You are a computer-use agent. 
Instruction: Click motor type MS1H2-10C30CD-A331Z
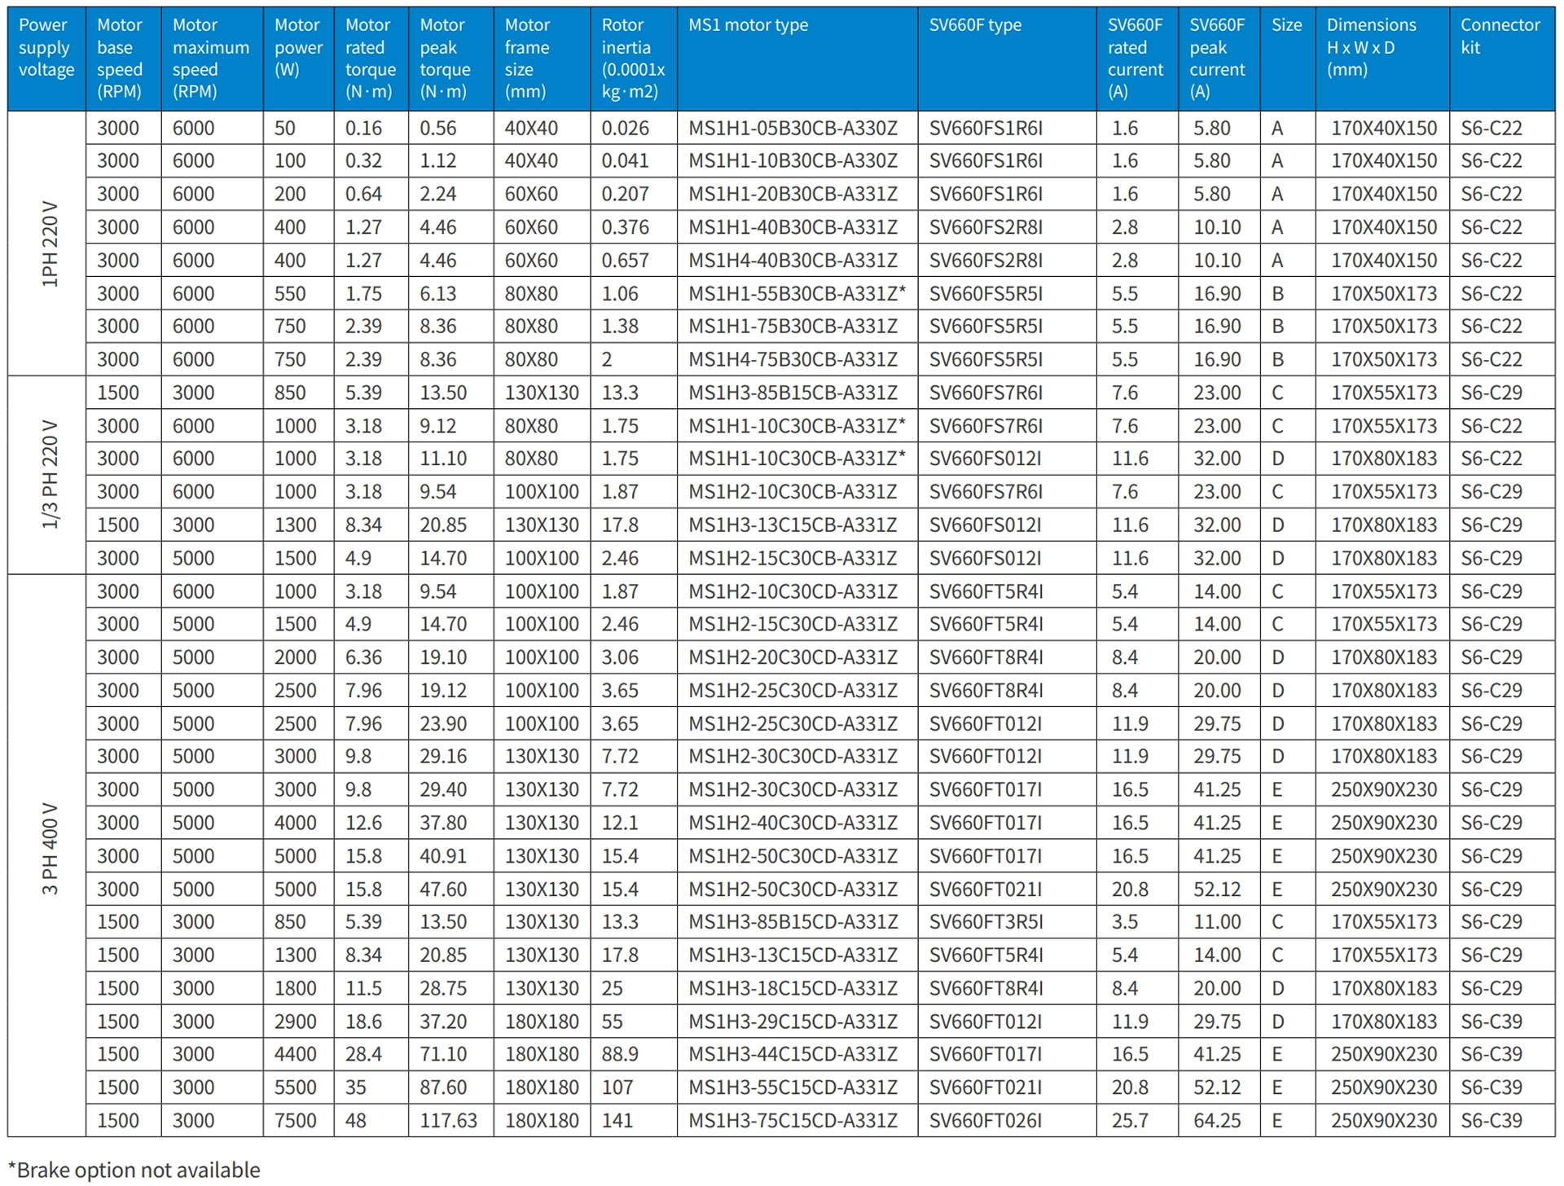point(793,591)
